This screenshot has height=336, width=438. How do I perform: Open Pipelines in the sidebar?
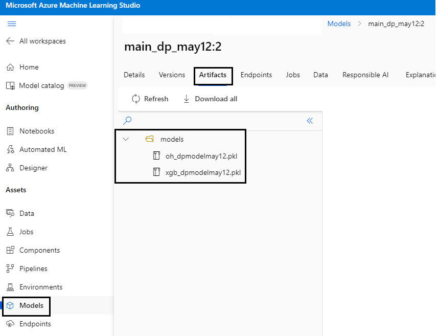coord(33,268)
